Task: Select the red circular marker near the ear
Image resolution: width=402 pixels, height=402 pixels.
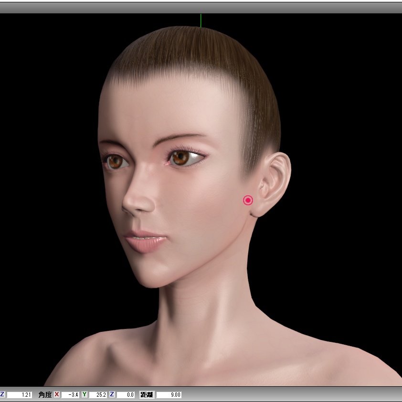Action: (248, 200)
